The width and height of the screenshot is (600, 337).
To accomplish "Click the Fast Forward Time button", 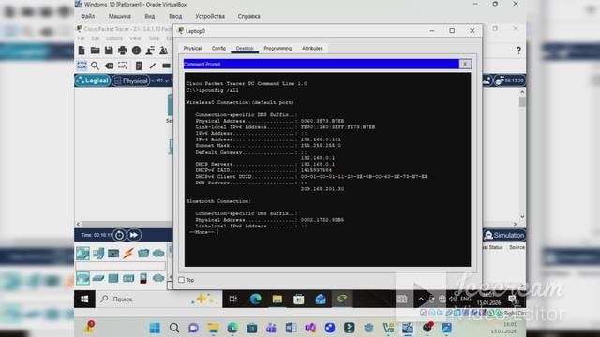I will pyautogui.click(x=133, y=235).
